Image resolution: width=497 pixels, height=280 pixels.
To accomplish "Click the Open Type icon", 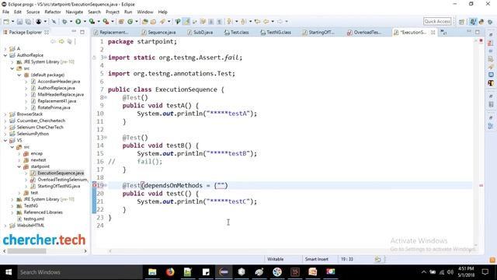I will [x=145, y=22].
